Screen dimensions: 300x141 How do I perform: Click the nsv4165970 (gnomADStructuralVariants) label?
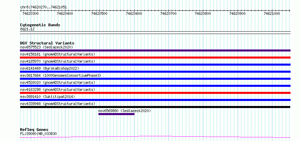[x=58, y=61]
